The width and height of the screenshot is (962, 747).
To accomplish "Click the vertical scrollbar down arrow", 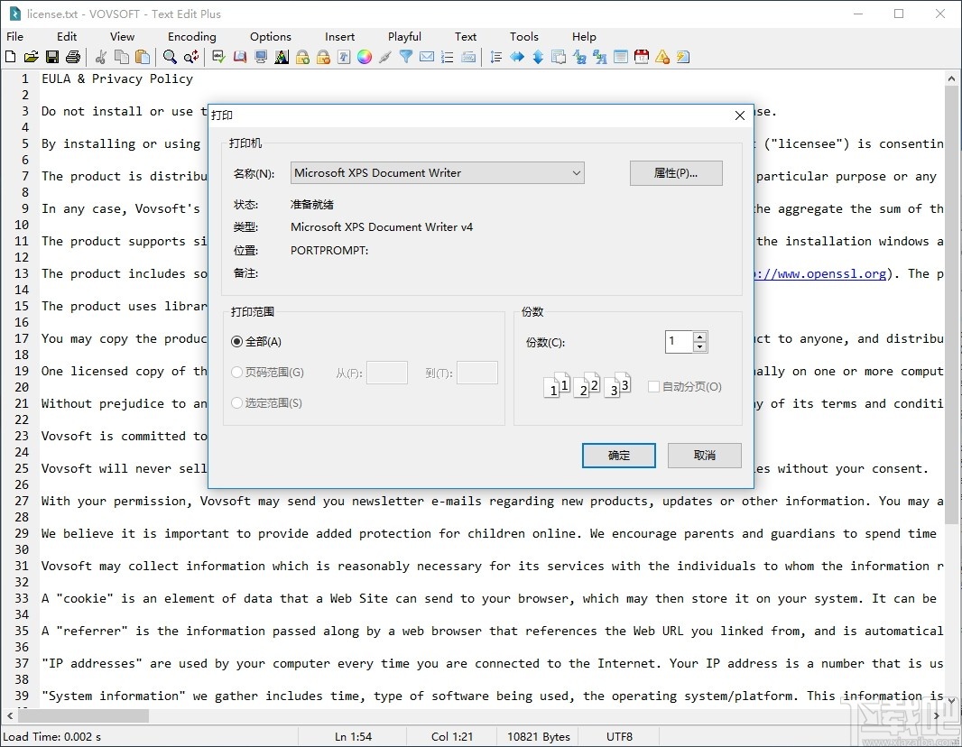I will (951, 700).
